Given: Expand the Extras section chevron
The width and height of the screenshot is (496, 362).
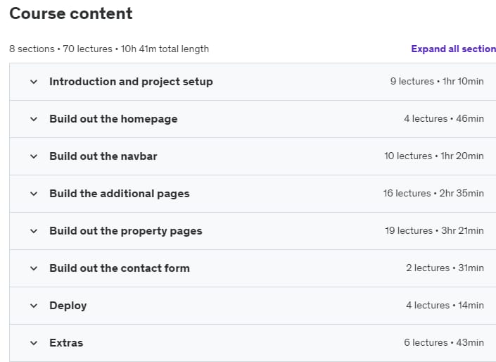Looking at the screenshot, I should [34, 343].
